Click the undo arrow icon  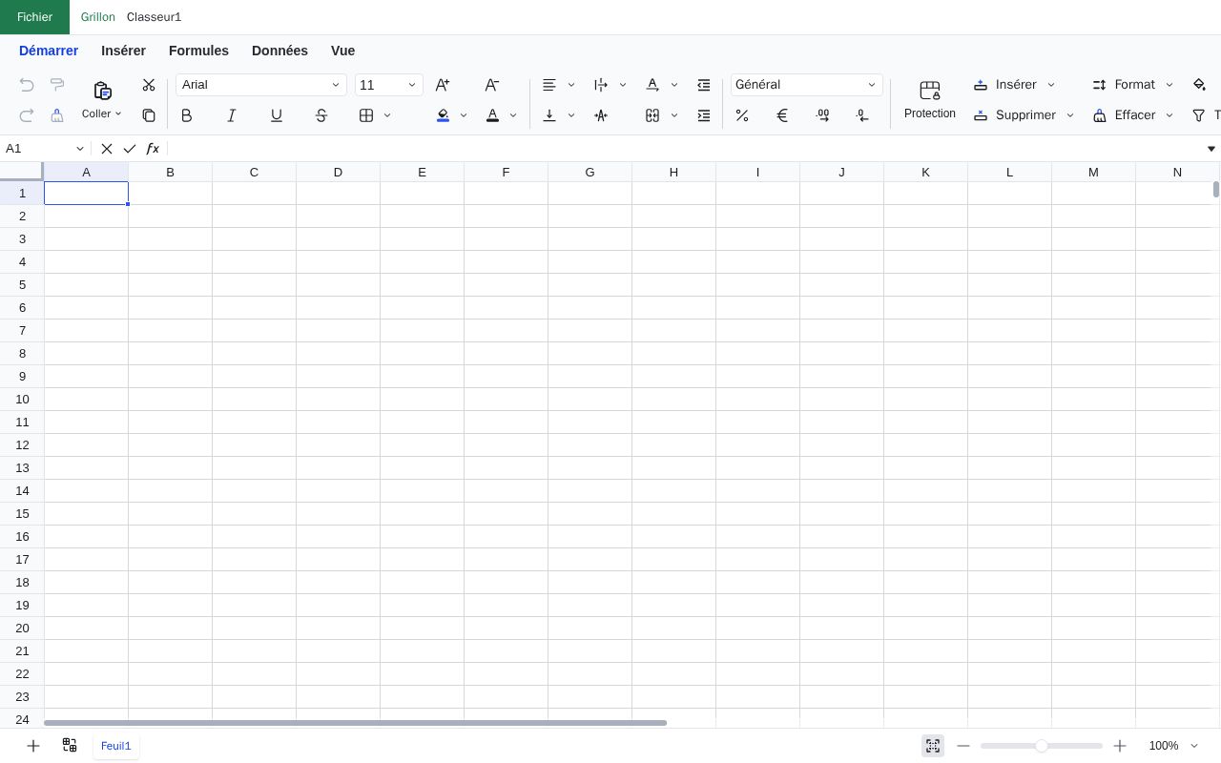click(x=27, y=85)
